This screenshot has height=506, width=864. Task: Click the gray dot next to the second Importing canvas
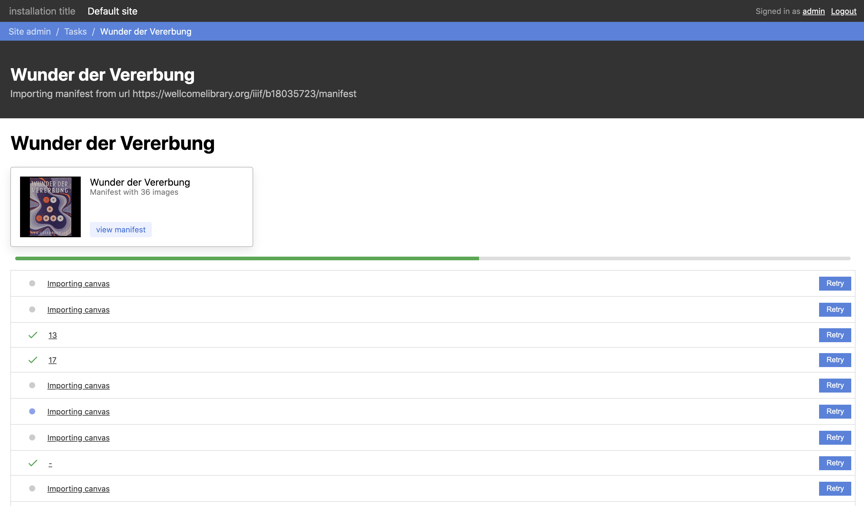coord(32,309)
